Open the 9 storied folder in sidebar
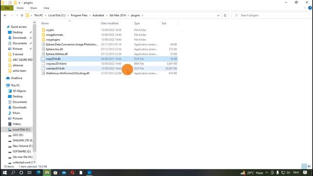Viewport: 313px width, 176px height. point(18,54)
